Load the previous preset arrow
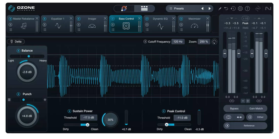The height and width of the screenshot is (139, 279). pyautogui.click(x=202, y=9)
